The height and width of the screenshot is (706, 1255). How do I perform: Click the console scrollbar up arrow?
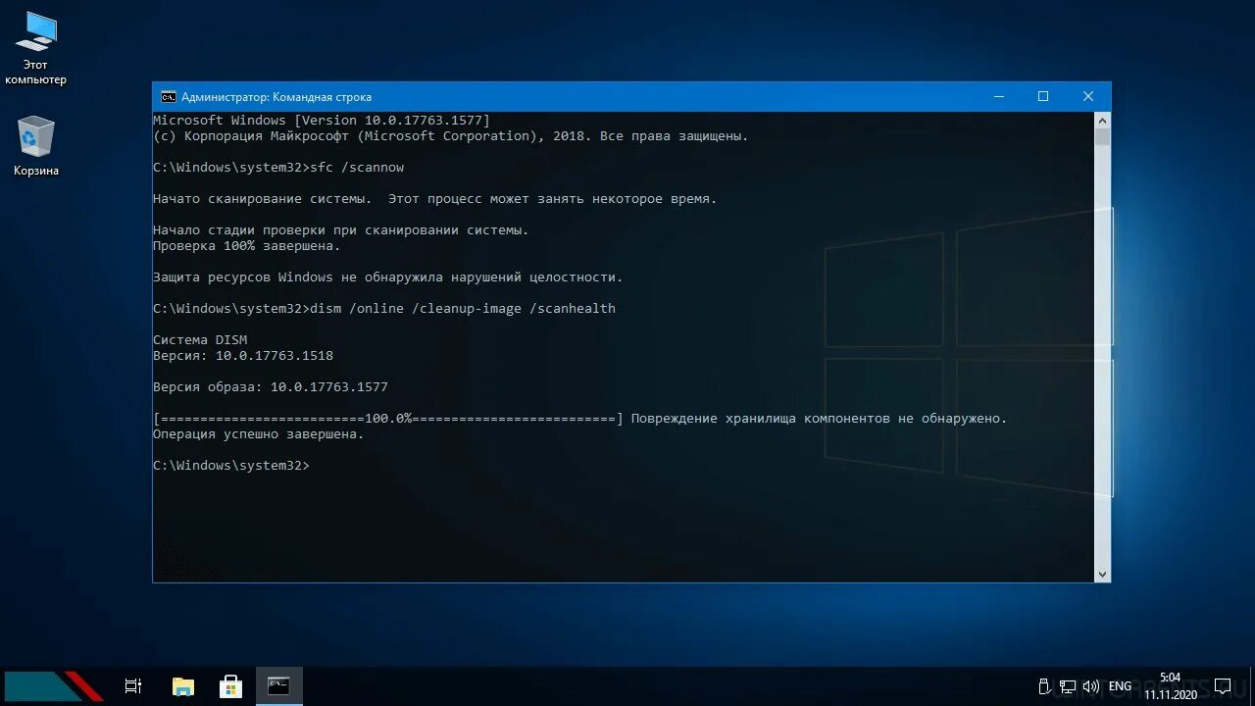[1102, 120]
